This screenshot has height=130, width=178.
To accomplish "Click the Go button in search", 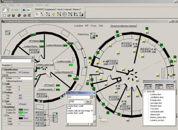I will point(88,102).
